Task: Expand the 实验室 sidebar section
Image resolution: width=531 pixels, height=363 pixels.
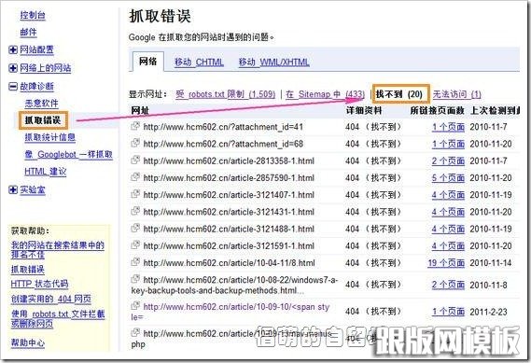Action: 13,190
